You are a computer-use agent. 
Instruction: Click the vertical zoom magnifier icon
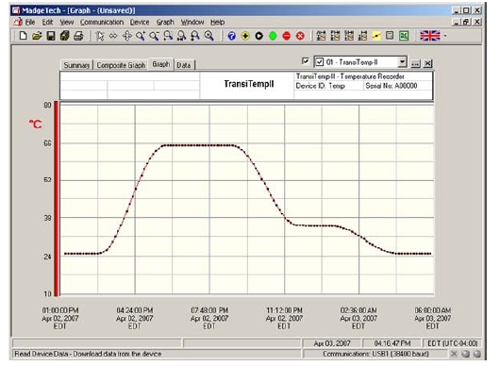pos(181,36)
